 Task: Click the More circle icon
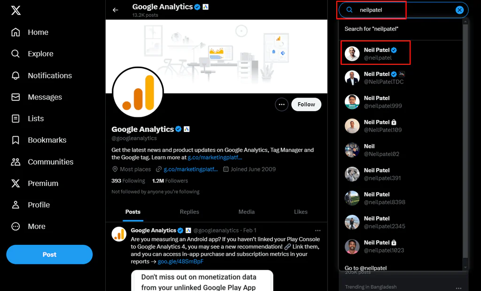coord(16,226)
